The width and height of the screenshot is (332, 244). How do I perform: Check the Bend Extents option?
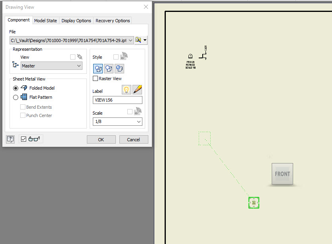point(23,107)
